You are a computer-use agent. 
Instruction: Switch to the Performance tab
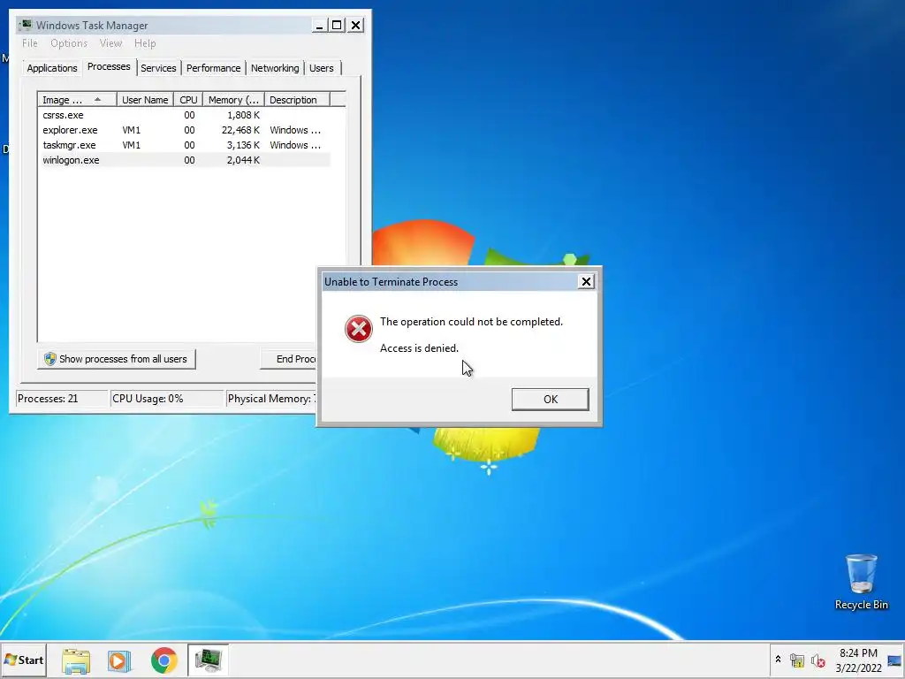tap(213, 68)
